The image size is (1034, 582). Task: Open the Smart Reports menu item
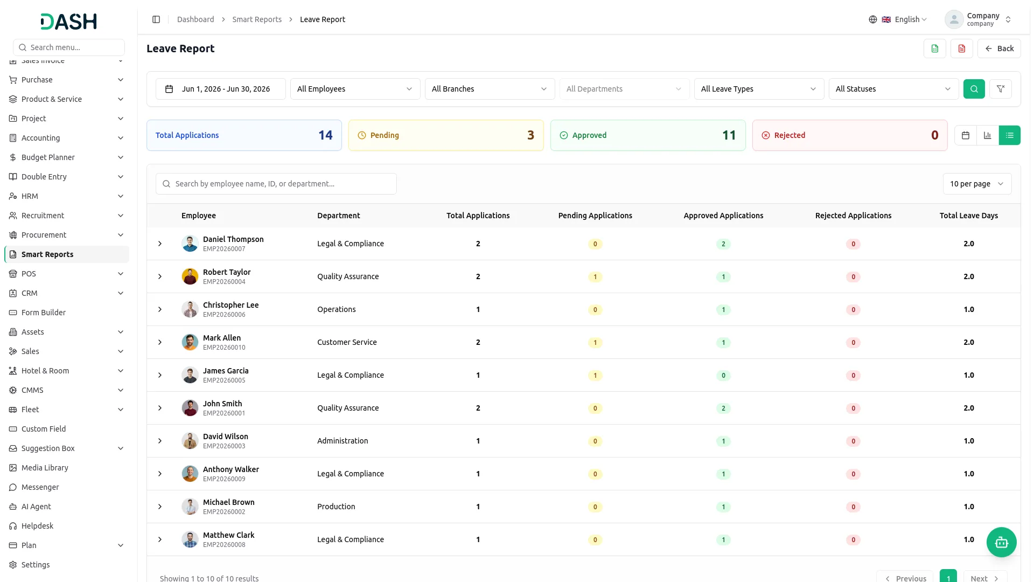pyautogui.click(x=67, y=254)
